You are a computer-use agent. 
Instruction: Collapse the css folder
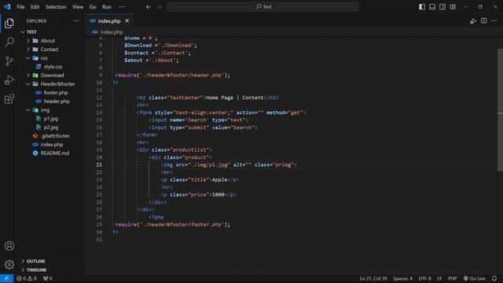click(28, 58)
